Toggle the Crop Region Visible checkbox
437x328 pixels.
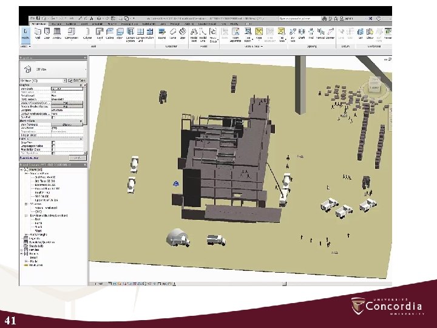[53, 146]
